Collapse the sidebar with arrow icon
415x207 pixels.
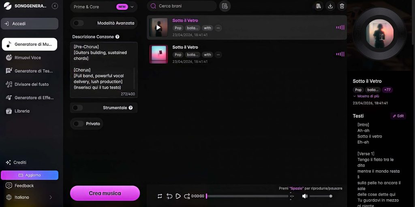pos(55,6)
